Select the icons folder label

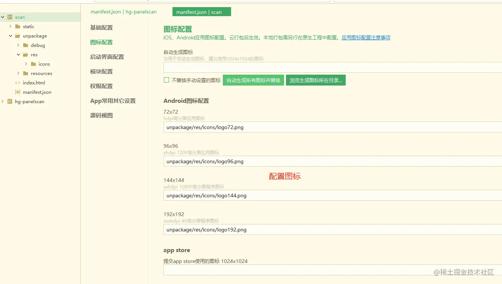(44, 64)
